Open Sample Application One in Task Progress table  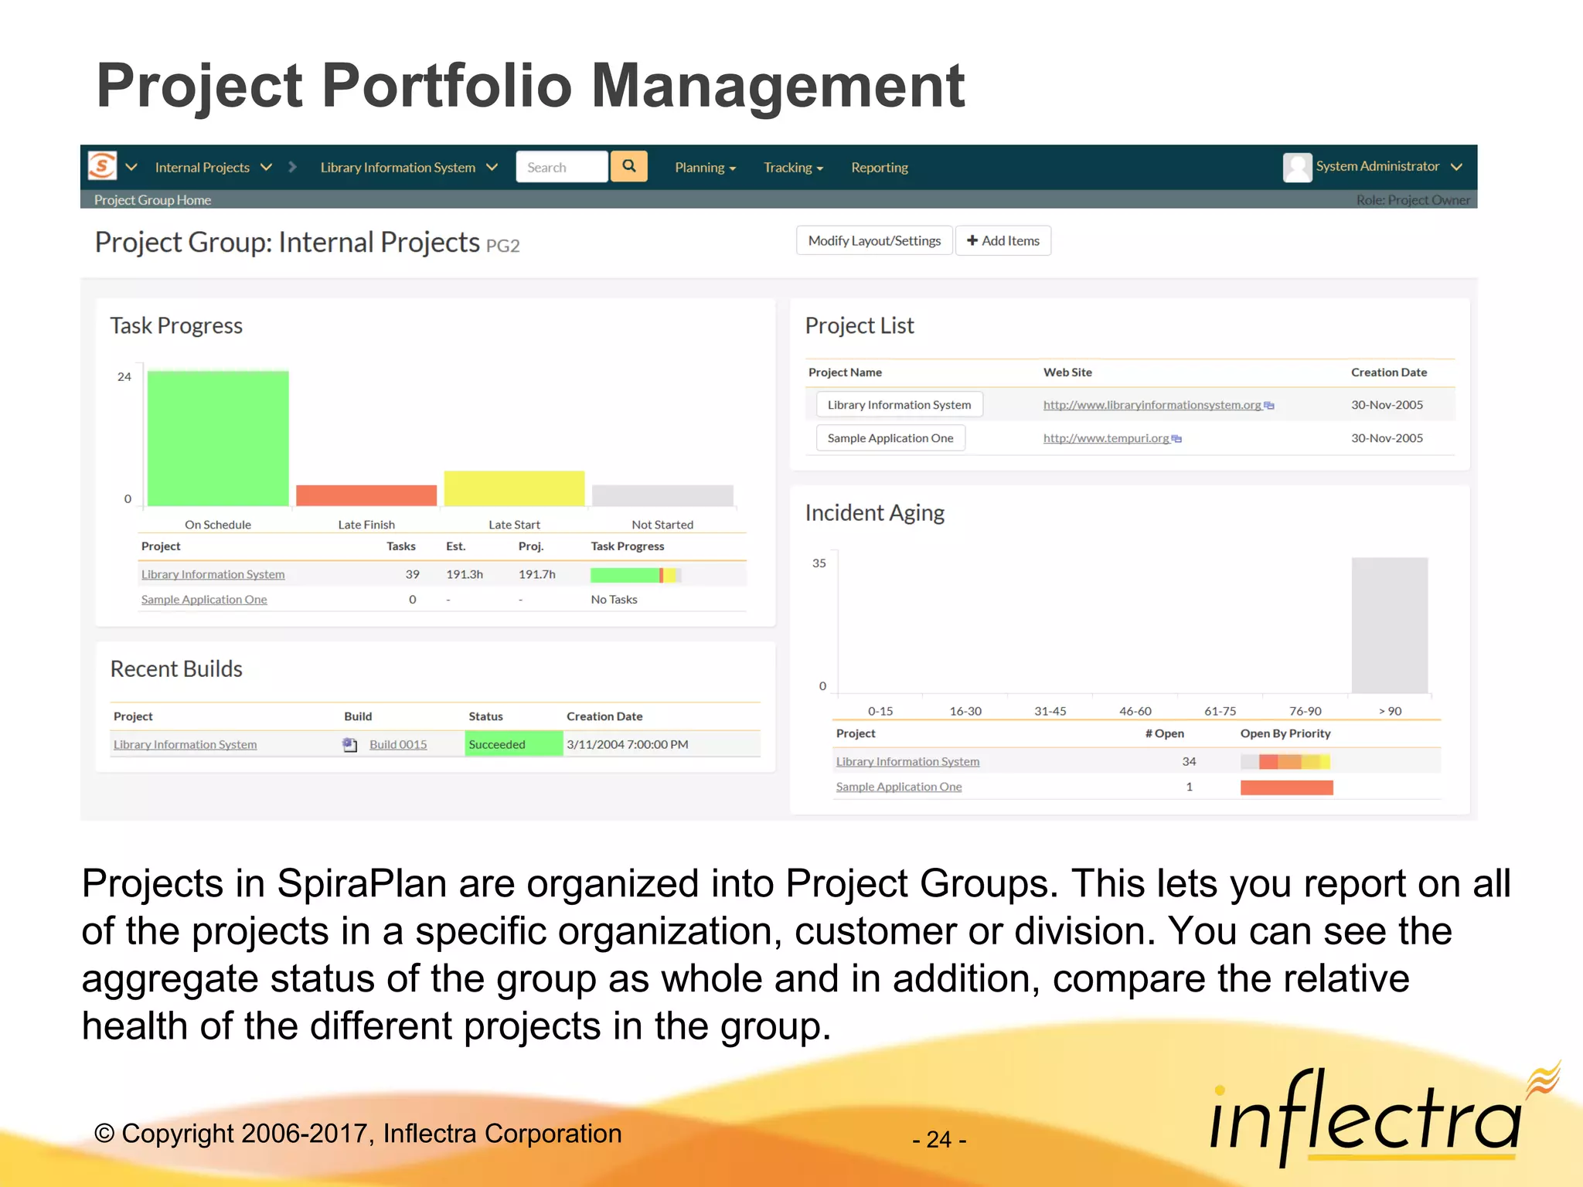[x=204, y=600]
